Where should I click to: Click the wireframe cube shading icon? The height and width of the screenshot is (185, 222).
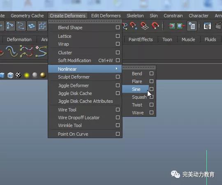click(10, 75)
